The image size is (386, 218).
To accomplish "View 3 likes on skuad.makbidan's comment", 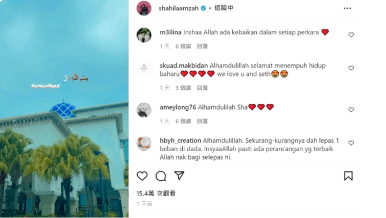I will click(x=183, y=88).
